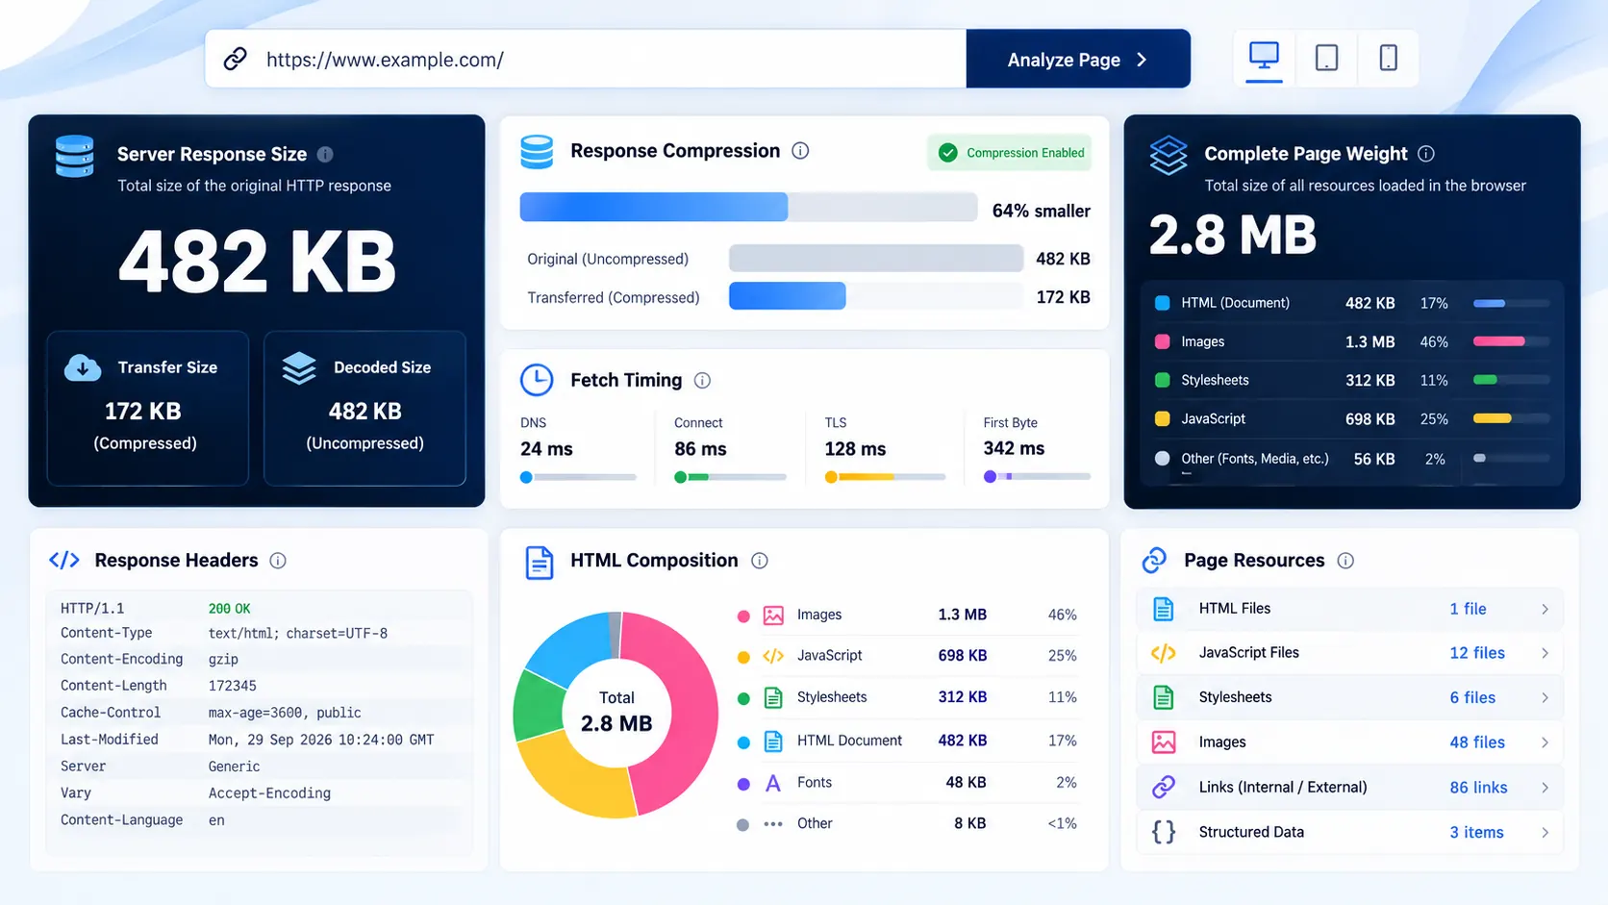The height and width of the screenshot is (905, 1608).
Task: Click the HTML Composition document icon
Action: pyautogui.click(x=540, y=563)
